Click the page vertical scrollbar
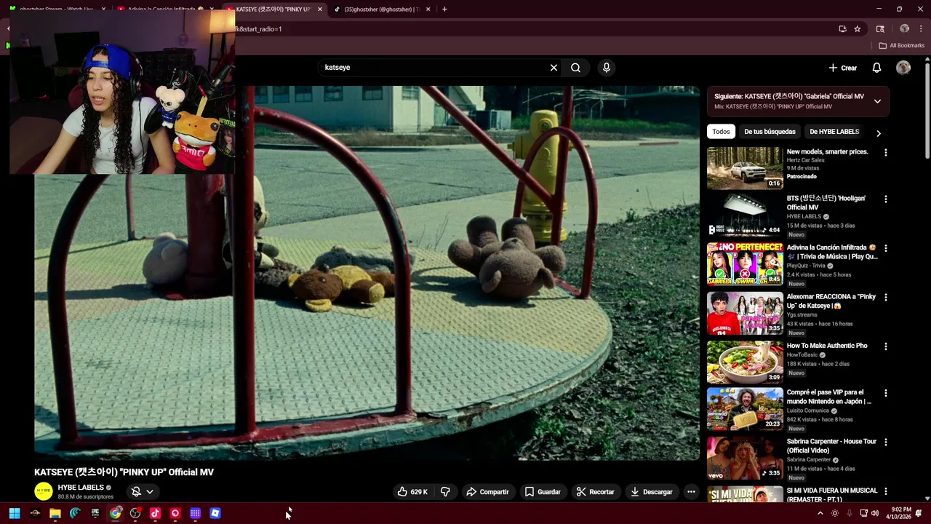This screenshot has height=524, width=931. coord(927,109)
